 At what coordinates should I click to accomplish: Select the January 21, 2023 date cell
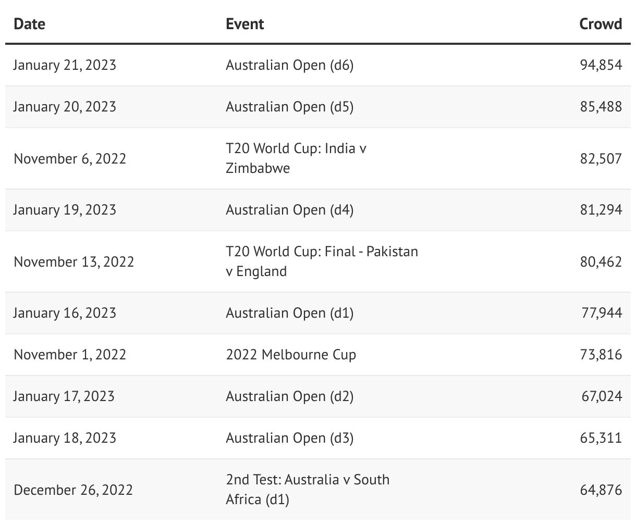65,65
